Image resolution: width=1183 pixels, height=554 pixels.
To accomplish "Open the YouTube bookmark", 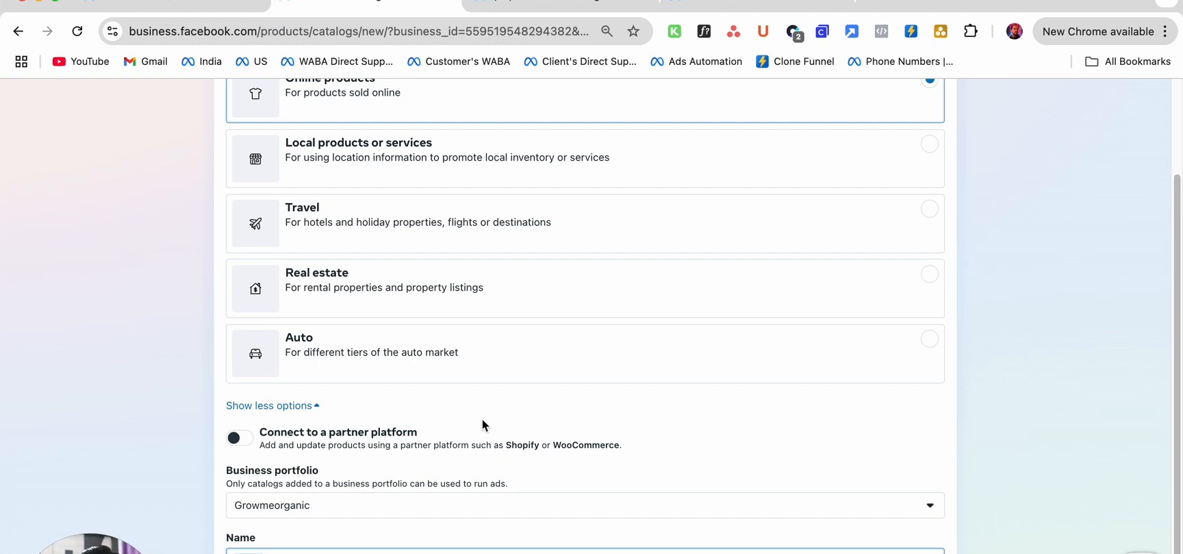I will coord(81,62).
